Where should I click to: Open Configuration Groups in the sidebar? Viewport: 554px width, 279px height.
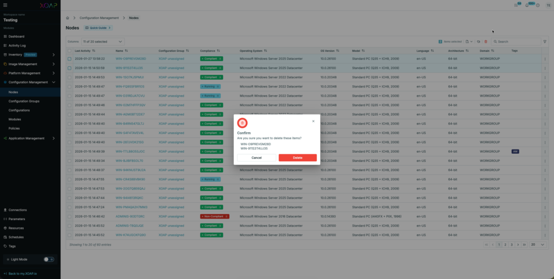coord(24,101)
